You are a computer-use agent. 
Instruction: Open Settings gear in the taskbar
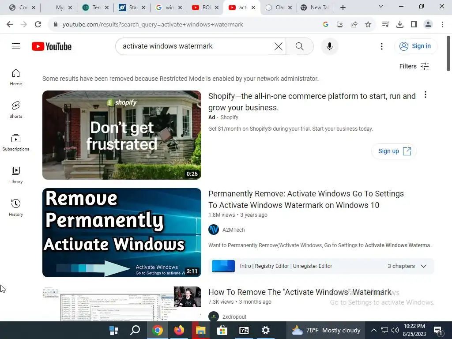(x=265, y=330)
